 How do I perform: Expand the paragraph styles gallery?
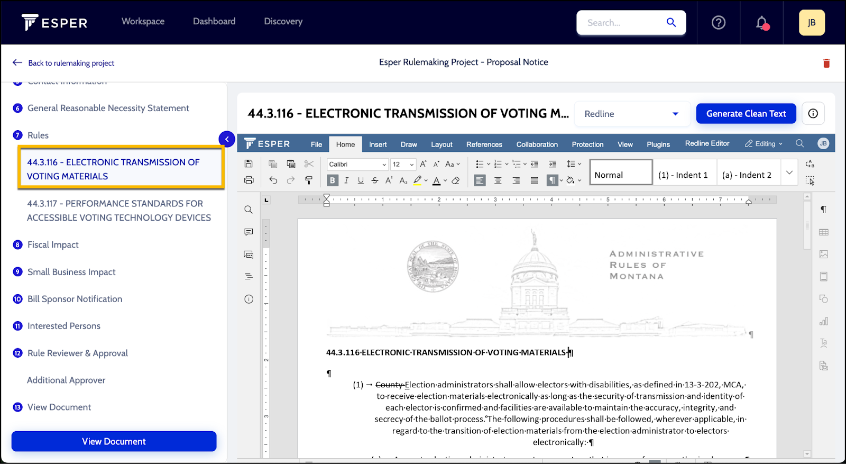pos(789,172)
